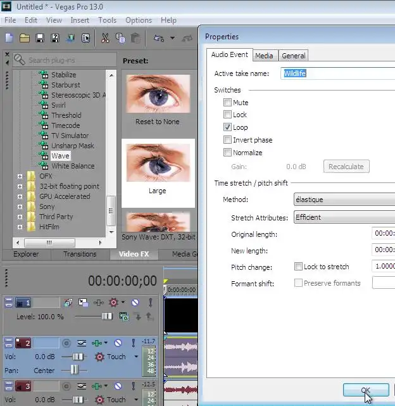The height and width of the screenshot is (406, 395).
Task: Click track 1 compositing mode icon
Action: [x=124, y=317]
